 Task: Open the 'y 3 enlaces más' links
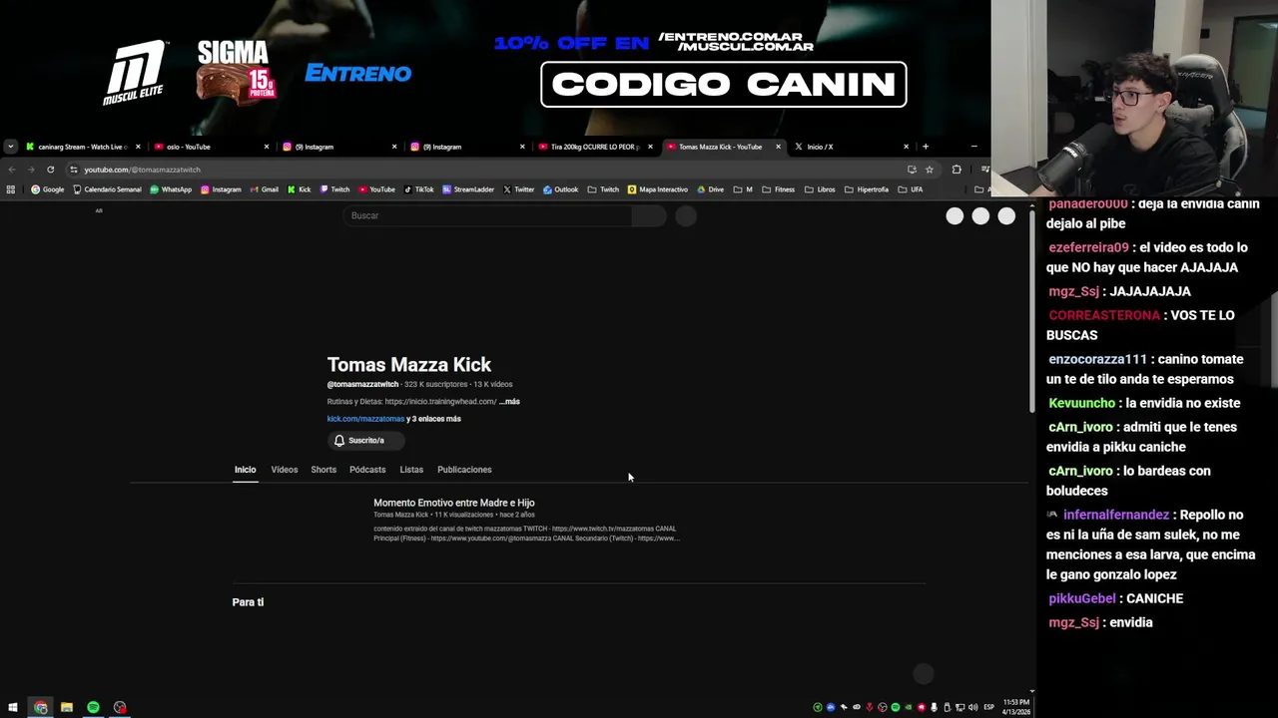point(434,419)
